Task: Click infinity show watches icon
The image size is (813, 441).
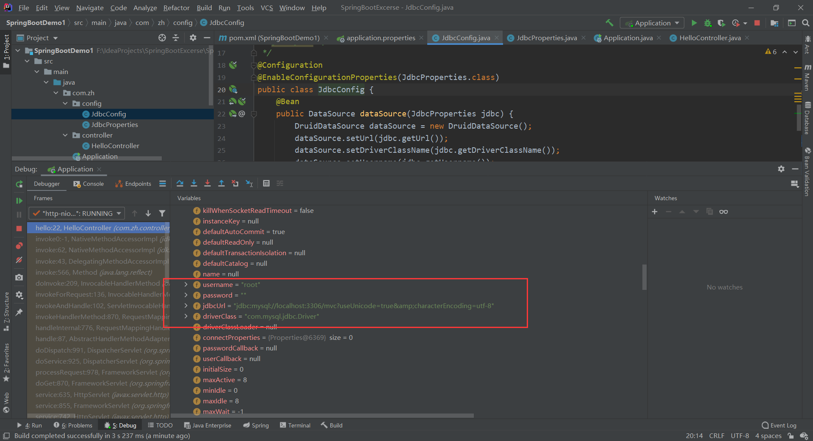Action: point(724,212)
